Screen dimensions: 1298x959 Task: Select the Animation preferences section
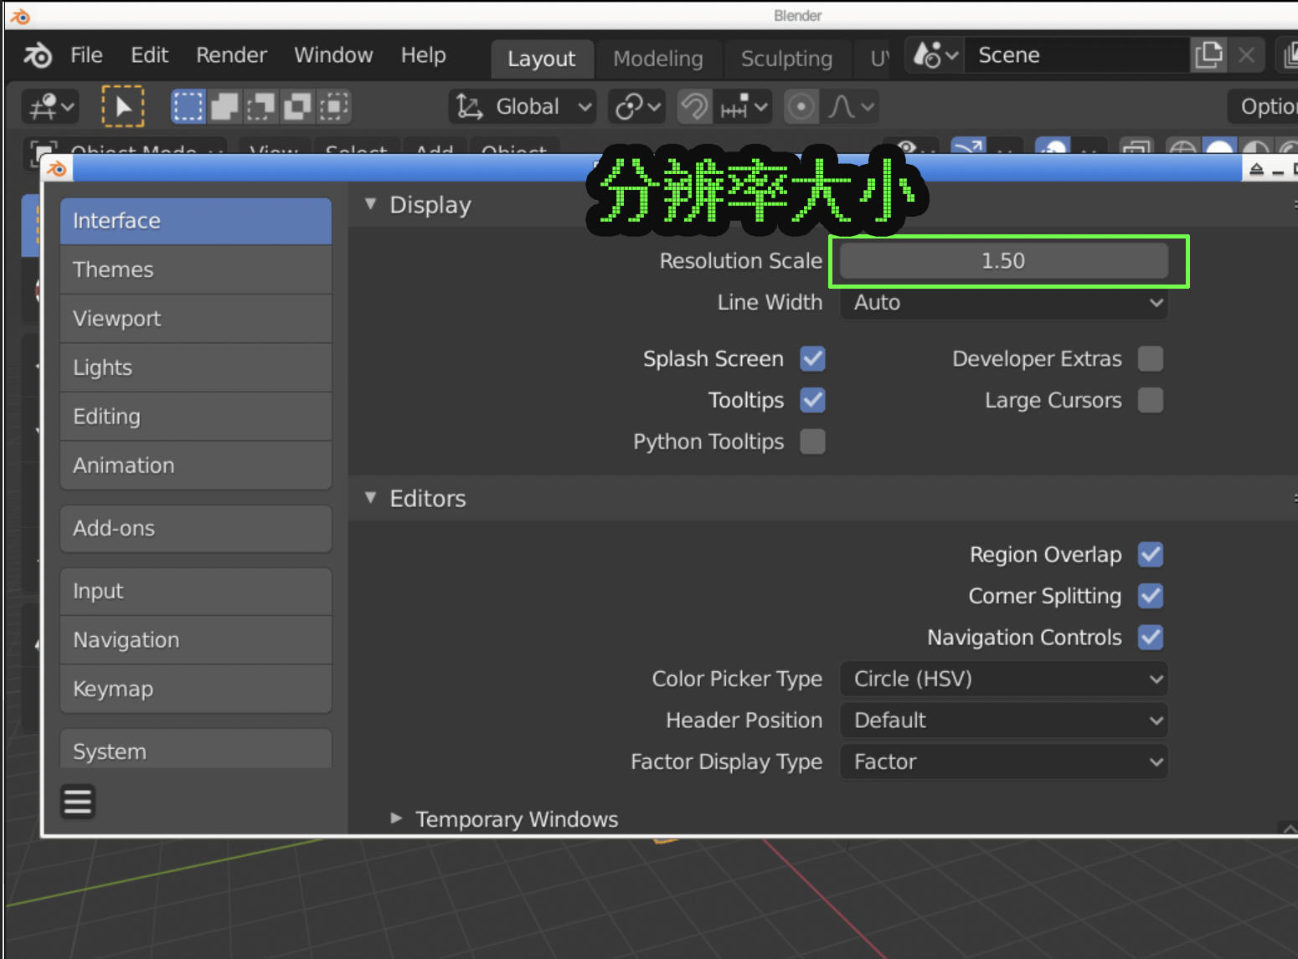[196, 465]
